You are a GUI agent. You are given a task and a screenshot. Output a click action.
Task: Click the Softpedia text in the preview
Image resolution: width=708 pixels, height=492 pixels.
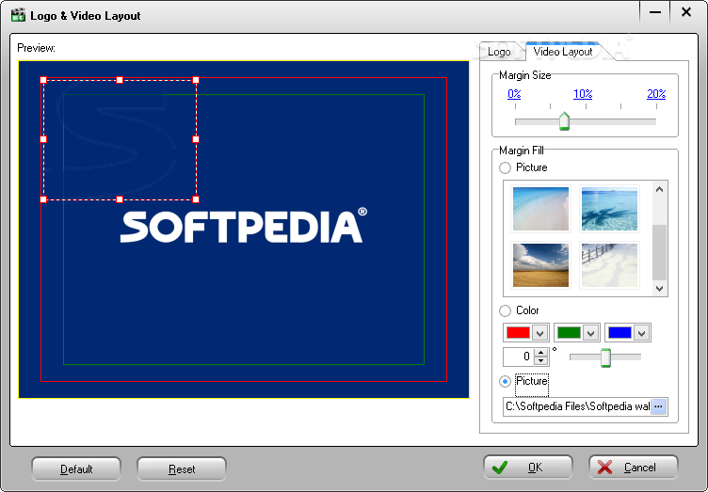click(x=243, y=226)
